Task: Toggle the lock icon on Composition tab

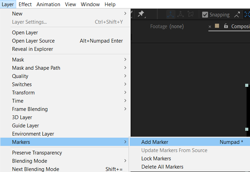Action: 226,26
